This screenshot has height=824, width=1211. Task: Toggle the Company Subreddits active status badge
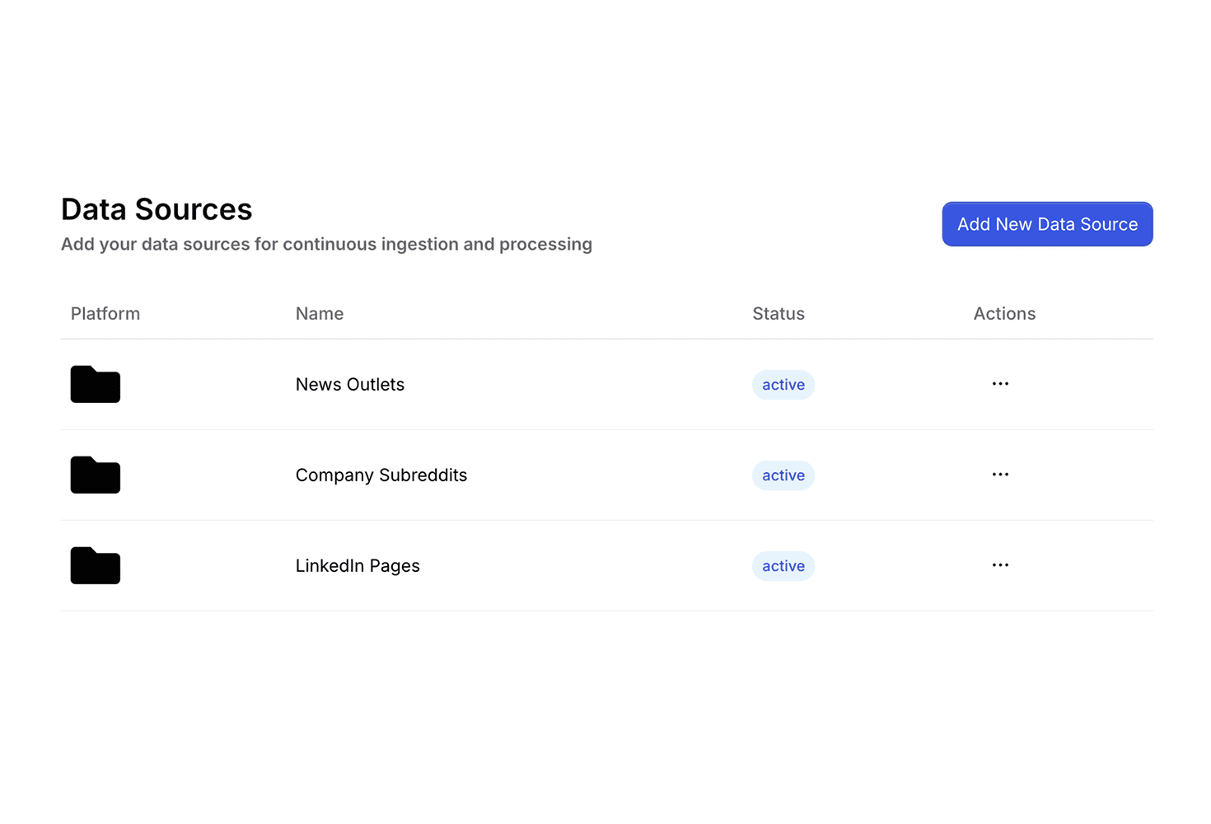pos(783,475)
